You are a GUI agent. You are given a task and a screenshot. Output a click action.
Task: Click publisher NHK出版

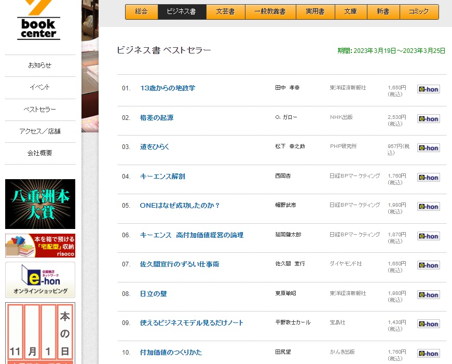[341, 117]
